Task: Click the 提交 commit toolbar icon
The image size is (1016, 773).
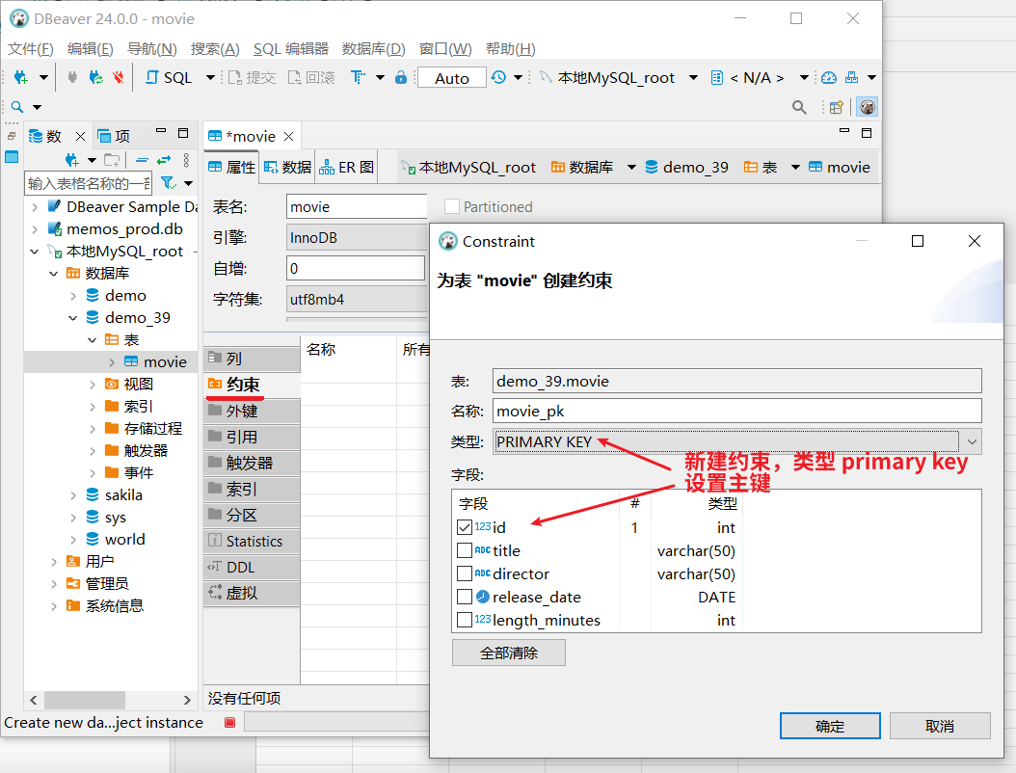Action: [x=252, y=78]
